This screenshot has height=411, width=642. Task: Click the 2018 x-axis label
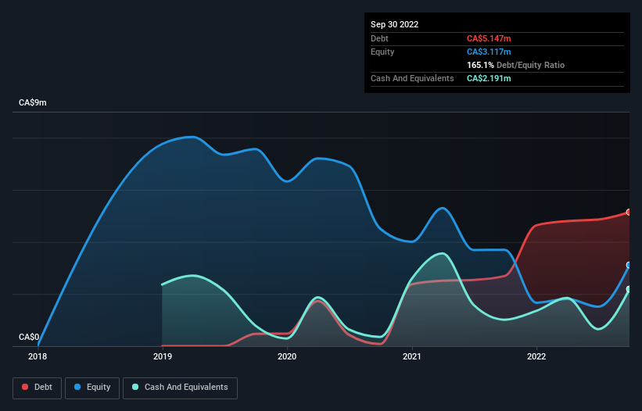[x=38, y=356]
